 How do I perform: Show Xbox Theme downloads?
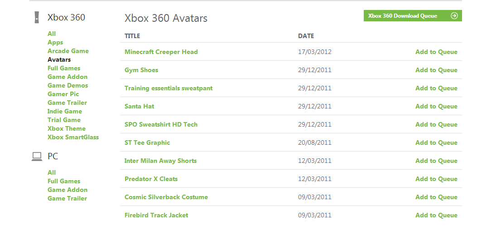[x=67, y=128]
